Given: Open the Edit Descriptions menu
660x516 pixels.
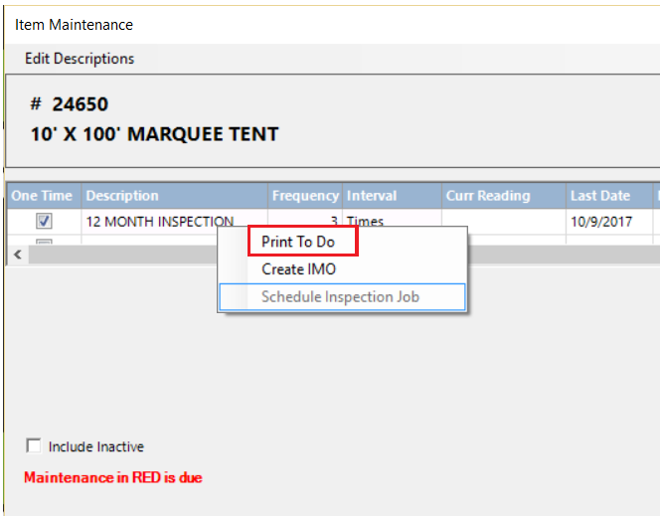Looking at the screenshot, I should pyautogui.click(x=80, y=59).
